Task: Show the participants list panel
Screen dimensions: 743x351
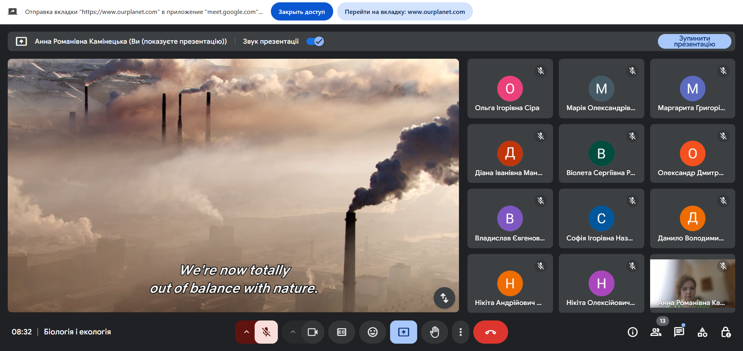Action: [656, 332]
